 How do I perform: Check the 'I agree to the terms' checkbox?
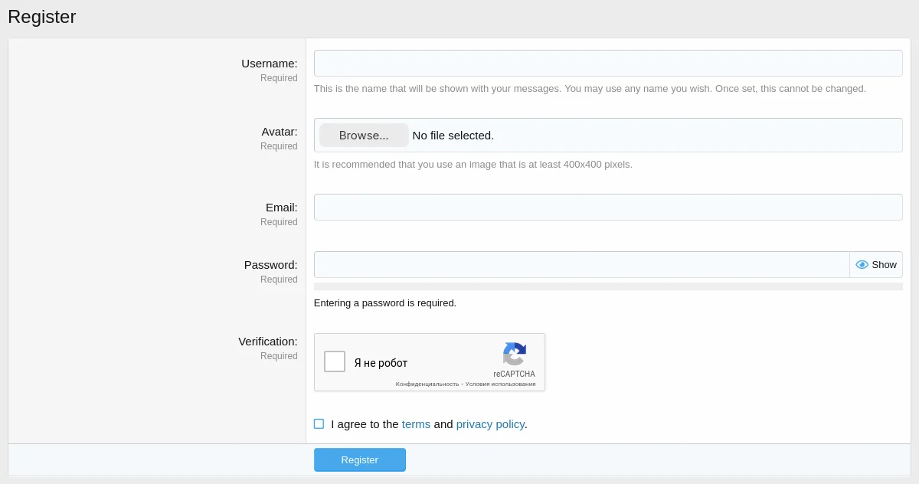pyautogui.click(x=319, y=423)
